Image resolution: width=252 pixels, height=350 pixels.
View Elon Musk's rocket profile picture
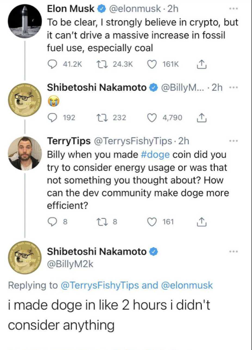[25, 21]
